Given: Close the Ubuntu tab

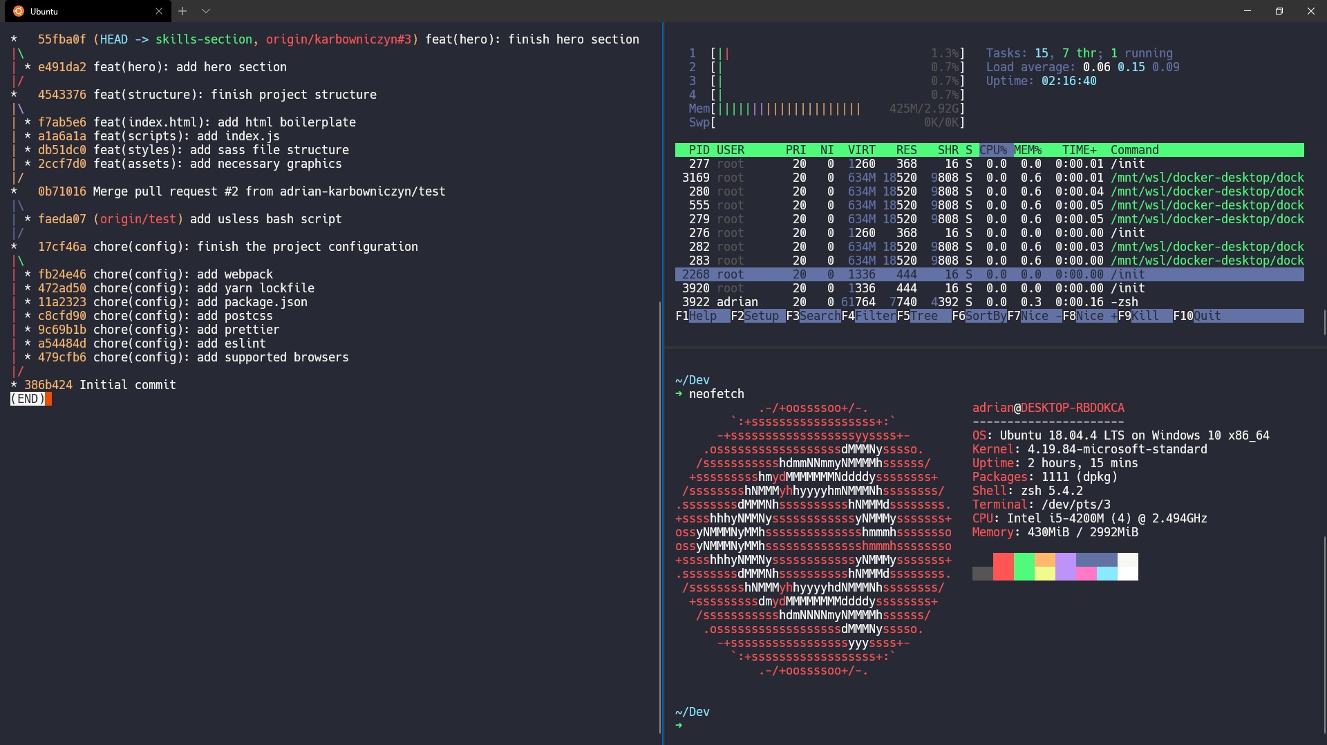Looking at the screenshot, I should [x=159, y=11].
